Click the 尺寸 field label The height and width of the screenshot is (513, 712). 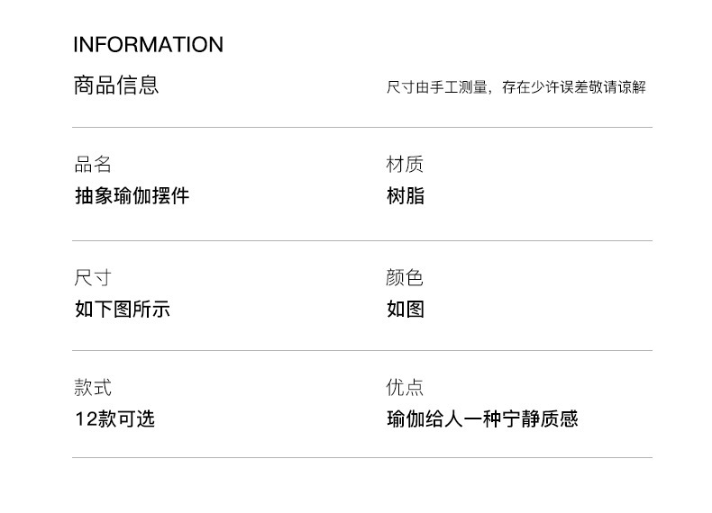click(x=93, y=278)
